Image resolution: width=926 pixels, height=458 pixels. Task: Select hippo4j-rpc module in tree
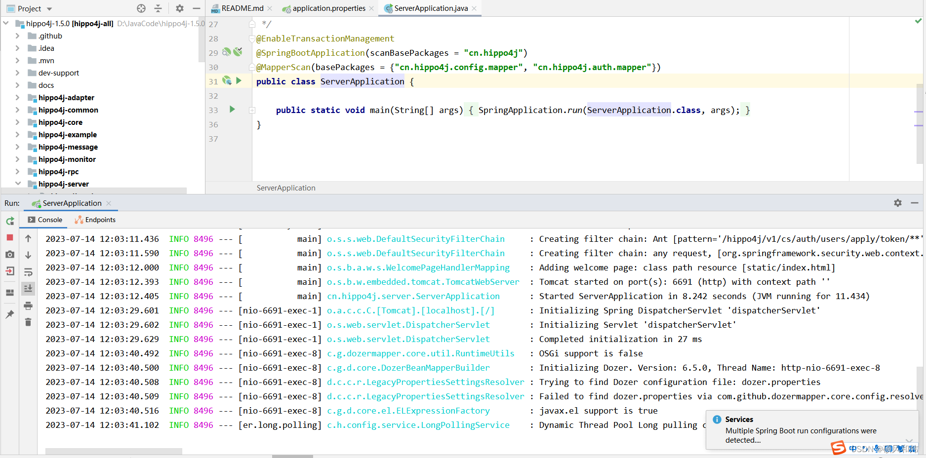pos(58,172)
